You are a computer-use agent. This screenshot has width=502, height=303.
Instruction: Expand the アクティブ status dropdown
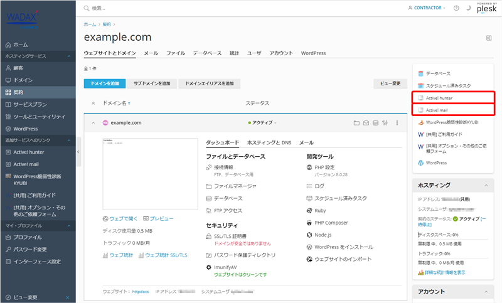tap(262, 123)
